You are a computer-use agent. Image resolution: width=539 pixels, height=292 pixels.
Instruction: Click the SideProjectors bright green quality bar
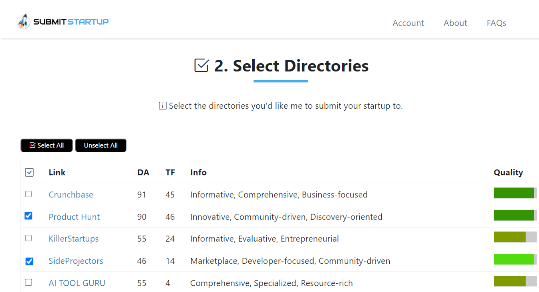[x=515, y=259]
